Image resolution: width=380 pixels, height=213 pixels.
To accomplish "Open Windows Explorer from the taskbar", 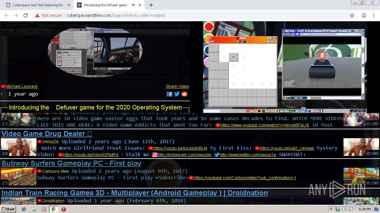I will (34, 209).
